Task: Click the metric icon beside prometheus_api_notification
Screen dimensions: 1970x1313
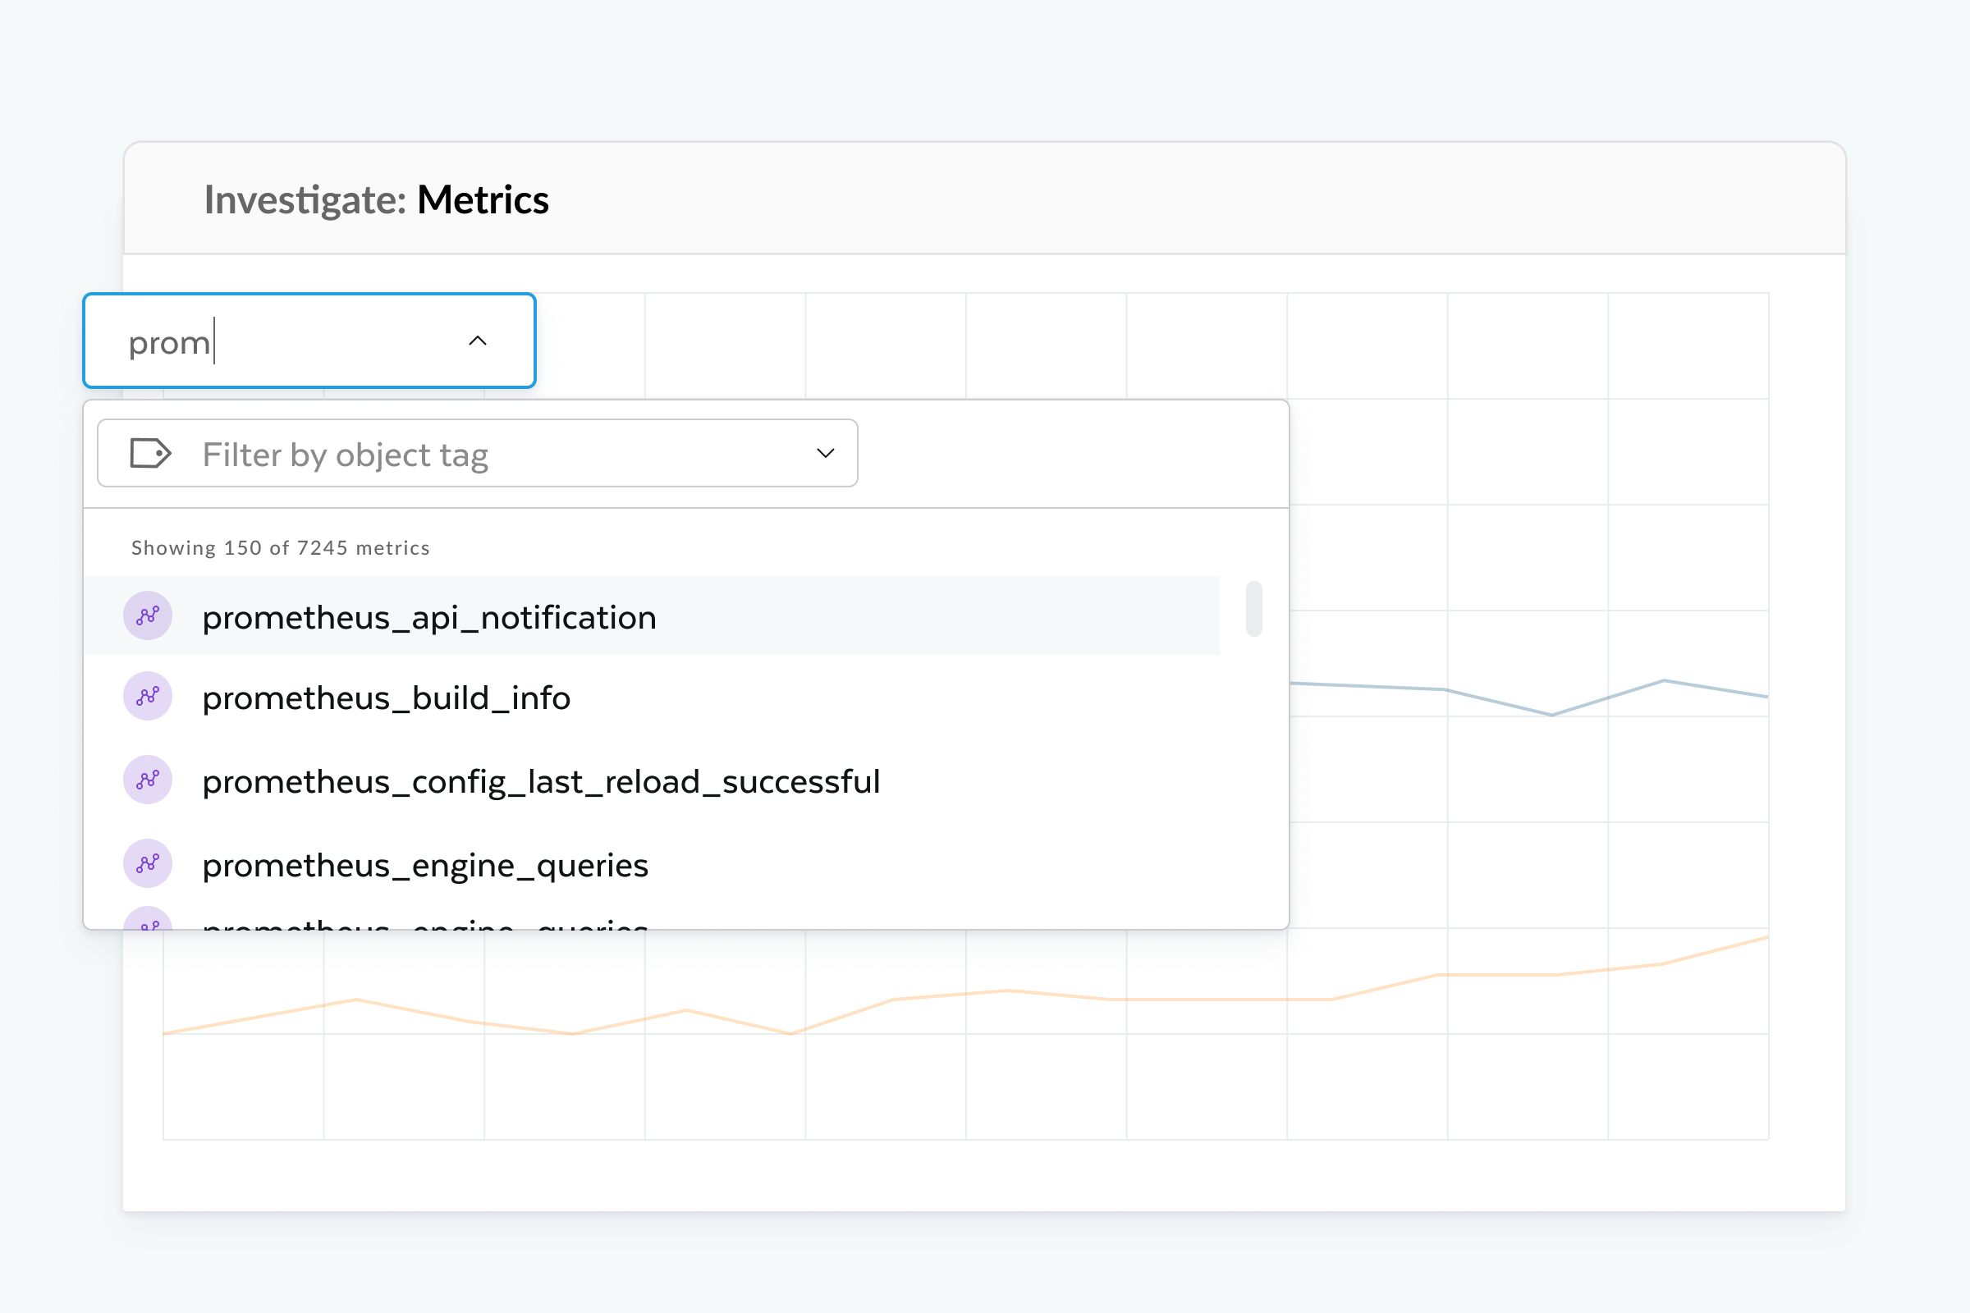Action: 148,616
